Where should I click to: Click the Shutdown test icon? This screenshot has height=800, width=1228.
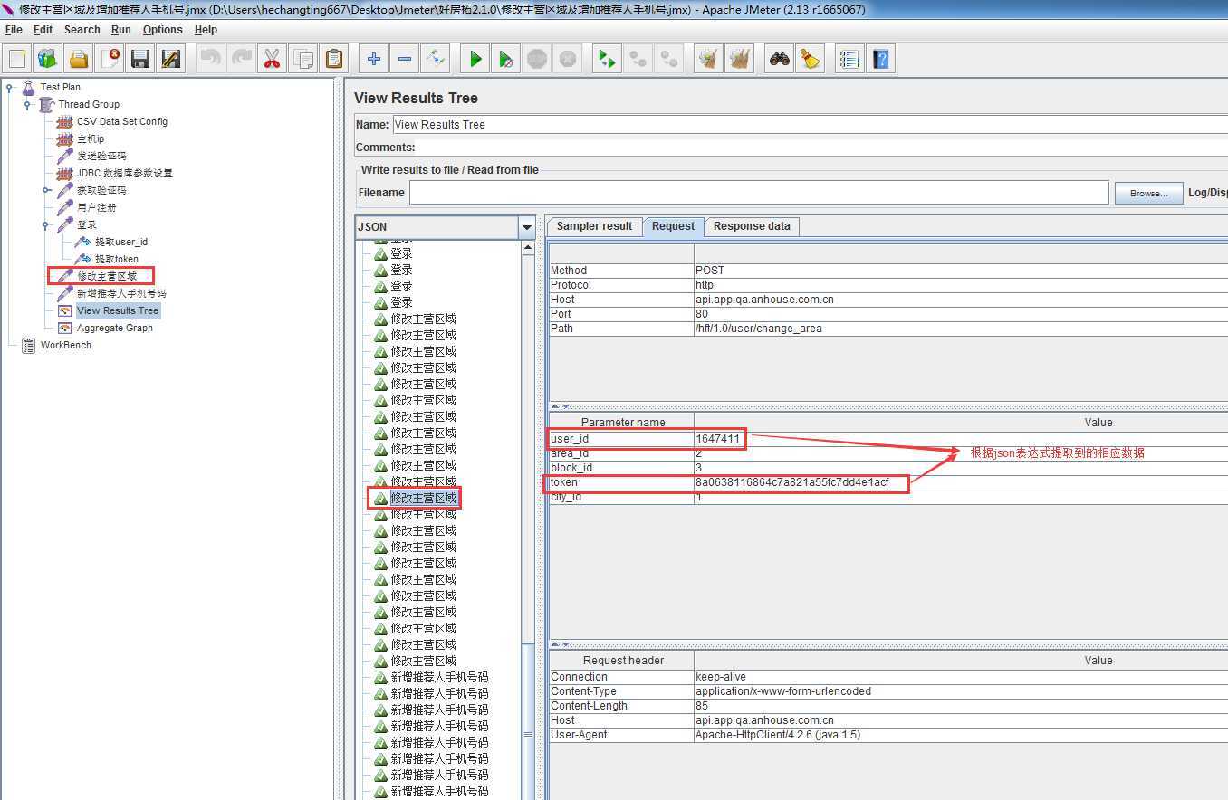click(568, 60)
